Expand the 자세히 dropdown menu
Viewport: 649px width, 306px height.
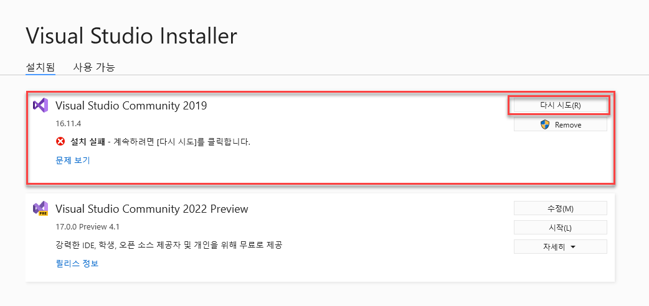560,247
